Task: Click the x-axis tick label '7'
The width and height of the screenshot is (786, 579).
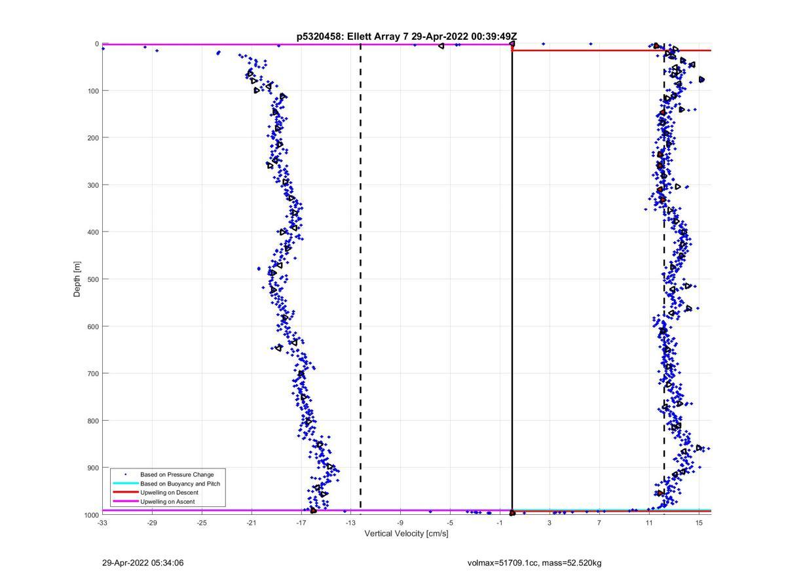Action: click(x=599, y=523)
